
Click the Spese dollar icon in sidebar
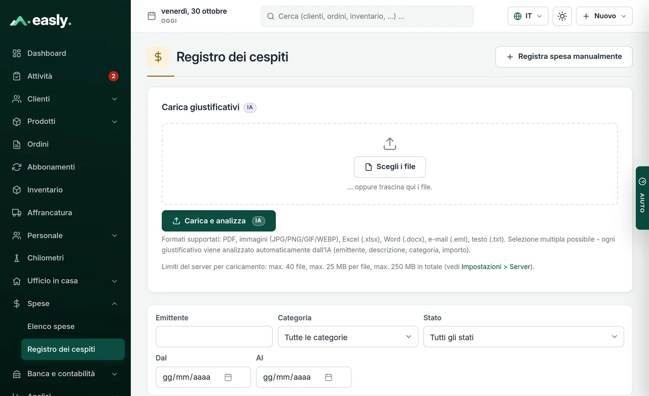17,304
